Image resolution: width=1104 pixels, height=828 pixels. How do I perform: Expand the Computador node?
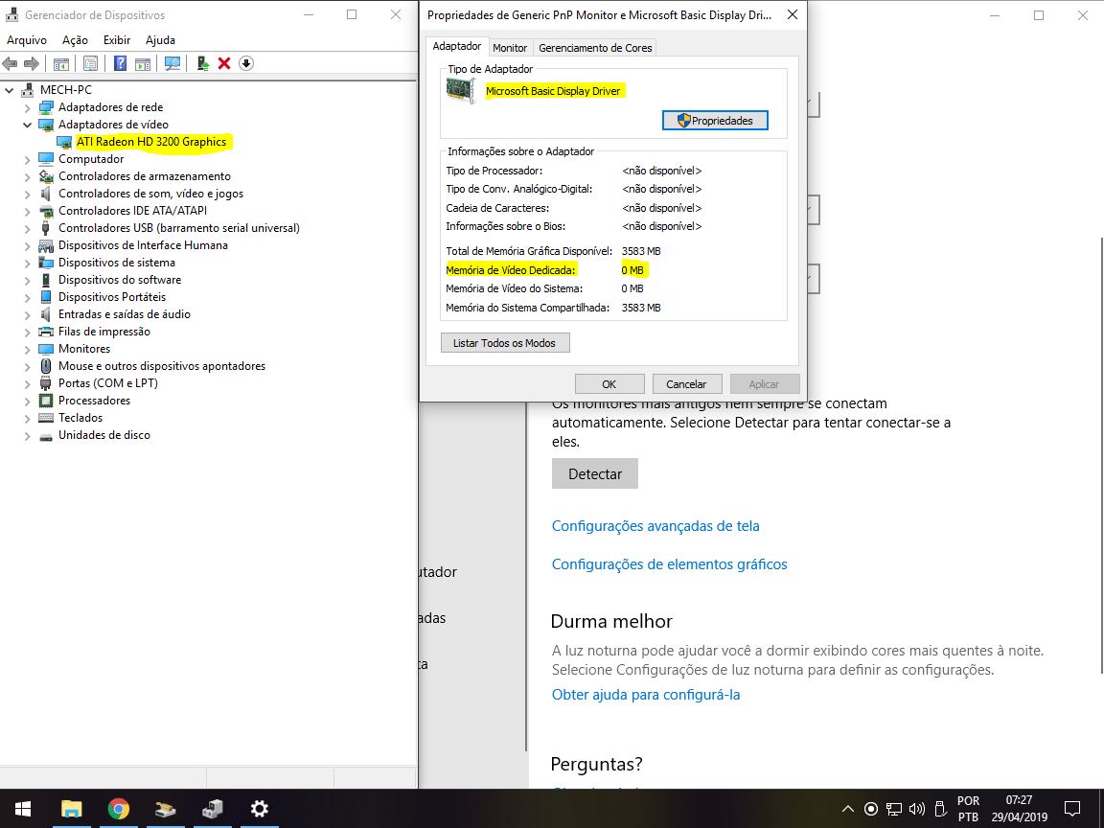pos(28,159)
